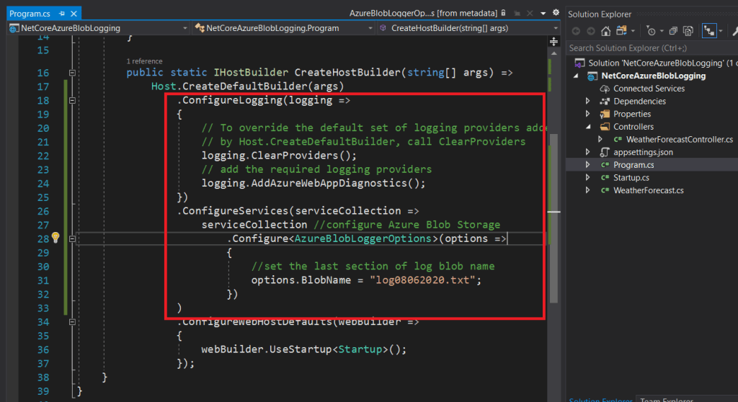Open the editor tab settings gear
This screenshot has width=738, height=402.
tap(555, 13)
